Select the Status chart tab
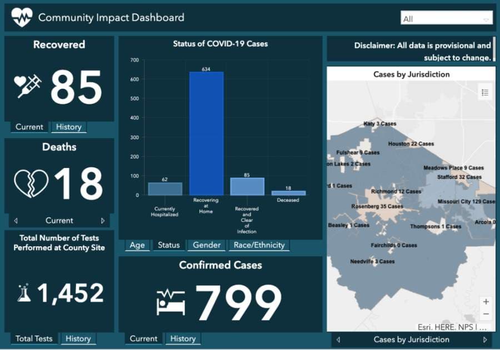500x350 pixels. [169, 245]
